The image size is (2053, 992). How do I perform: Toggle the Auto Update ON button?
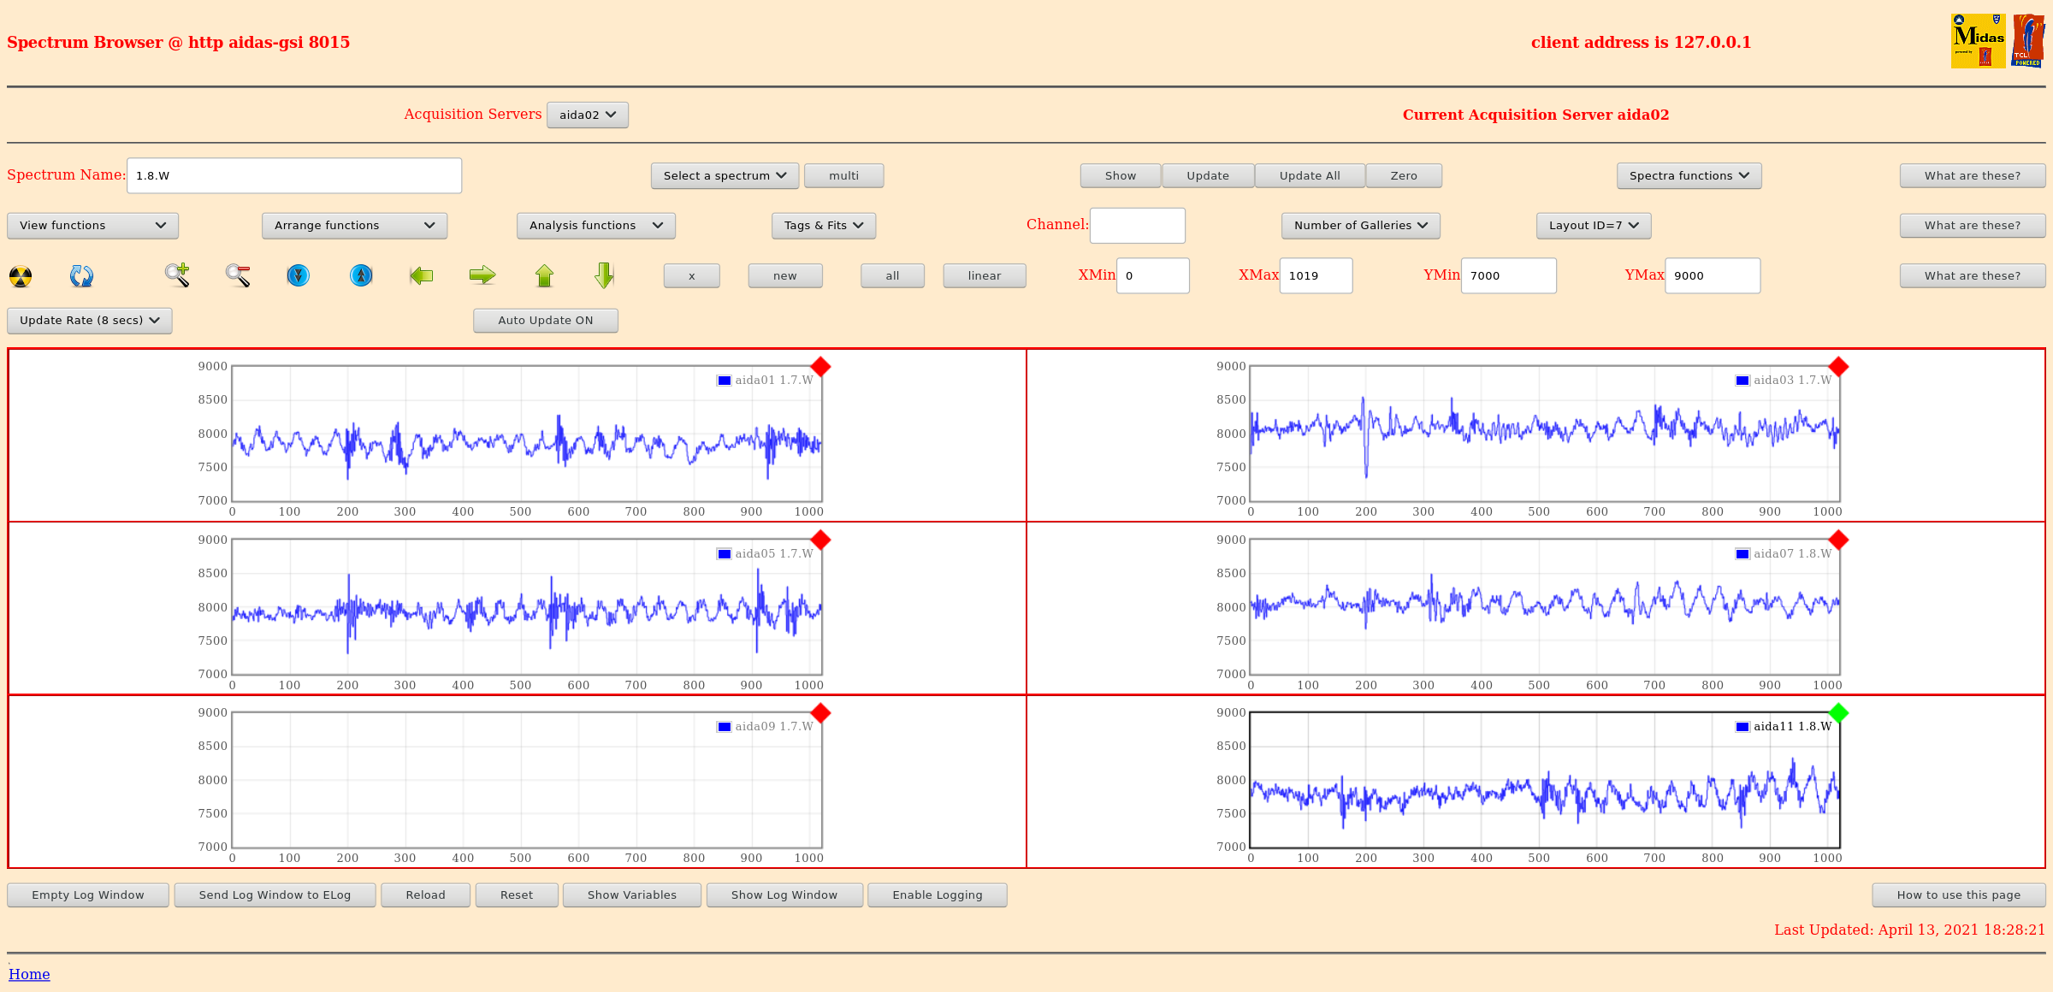[x=545, y=321]
